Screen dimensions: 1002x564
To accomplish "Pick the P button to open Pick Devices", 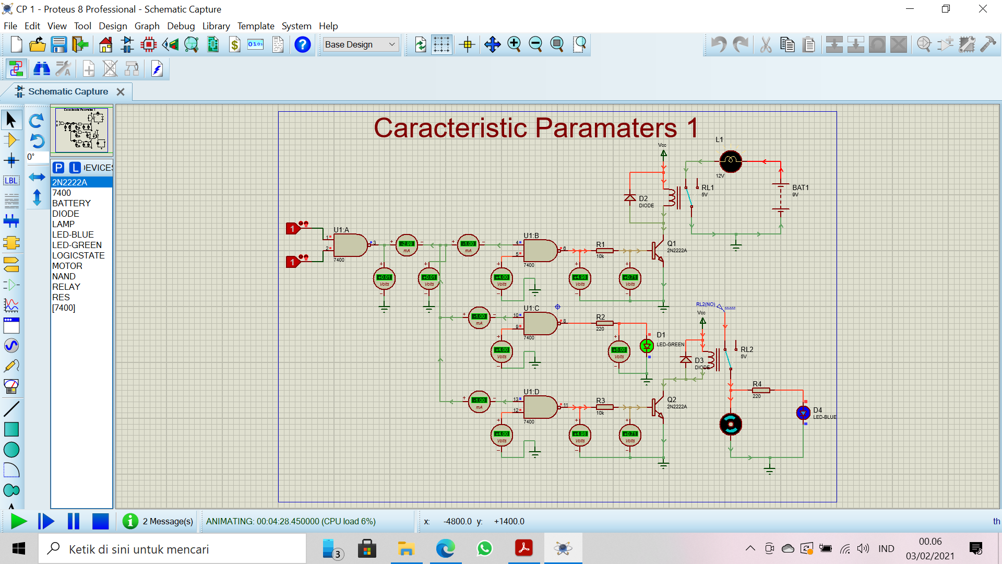I will (x=58, y=168).
